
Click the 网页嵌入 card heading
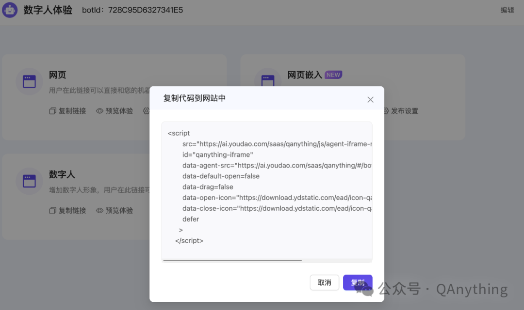[x=305, y=75]
